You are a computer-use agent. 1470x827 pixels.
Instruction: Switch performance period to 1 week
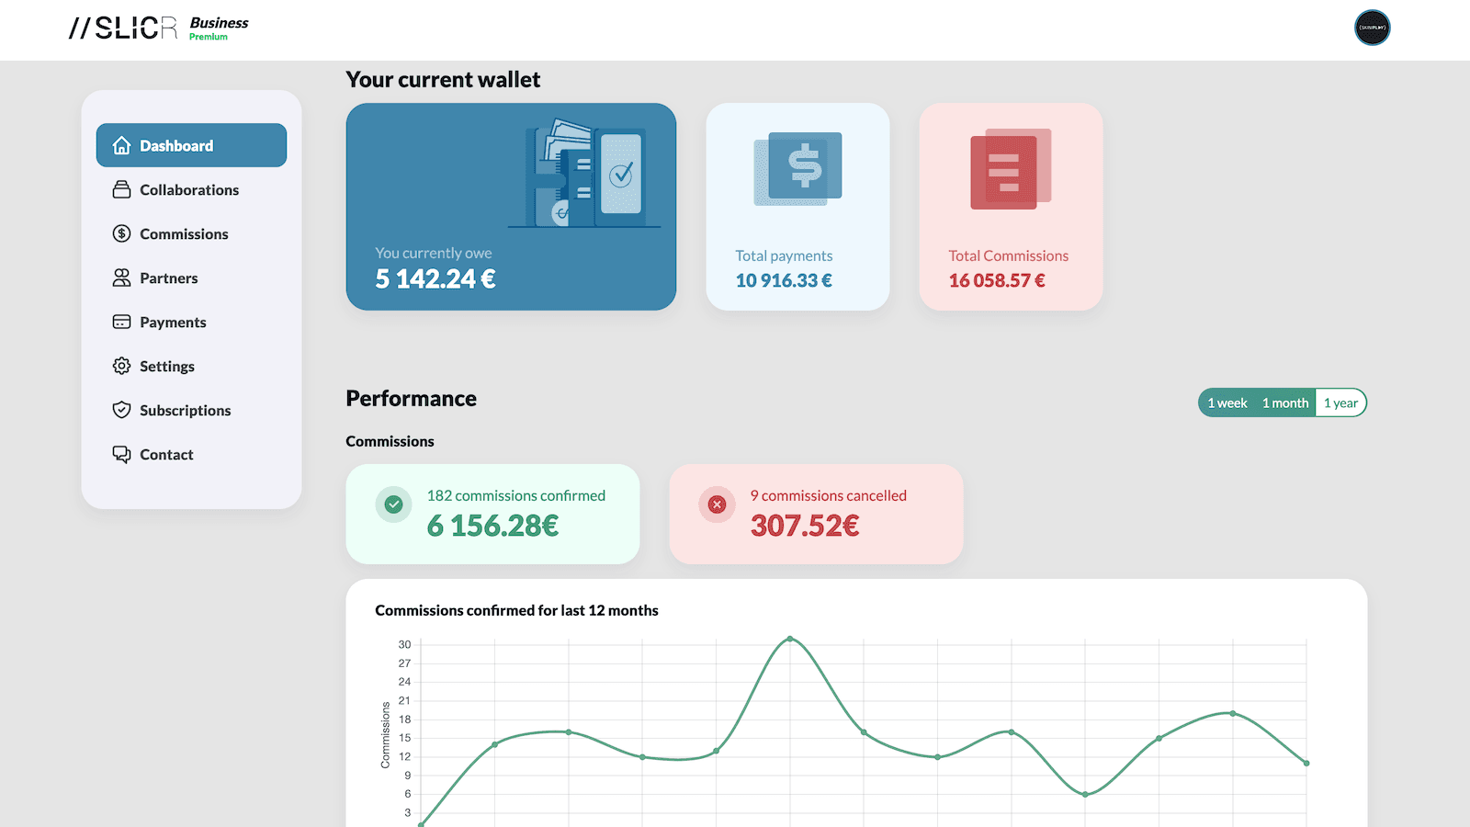pyautogui.click(x=1227, y=402)
